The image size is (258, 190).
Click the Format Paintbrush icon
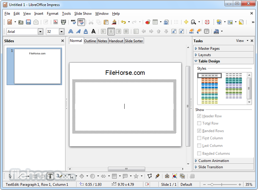(114, 22)
